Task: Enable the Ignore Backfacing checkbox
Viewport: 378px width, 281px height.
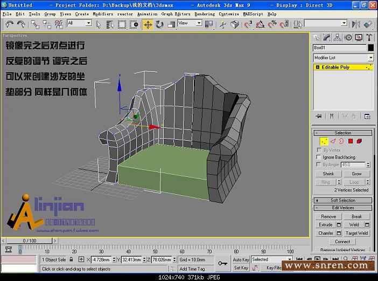Action: [x=318, y=157]
